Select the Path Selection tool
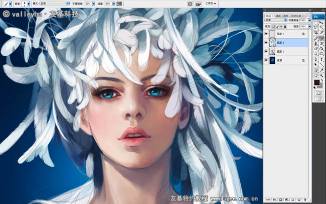Screen dimensions: 326x204 316,65
